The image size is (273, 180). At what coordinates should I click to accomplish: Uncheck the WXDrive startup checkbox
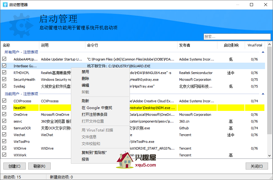click(x=4, y=148)
